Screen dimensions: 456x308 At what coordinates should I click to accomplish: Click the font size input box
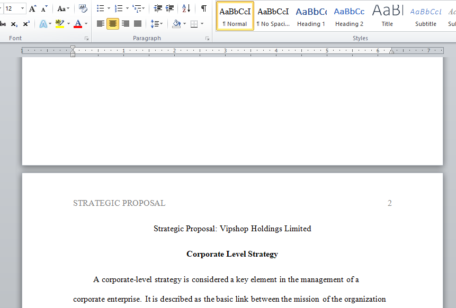11,8
